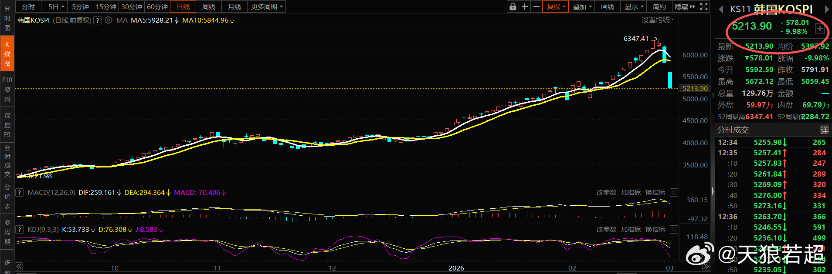The height and width of the screenshot is (274, 832).
Task: Go to next stock with right arrow
Action: coord(827,9)
